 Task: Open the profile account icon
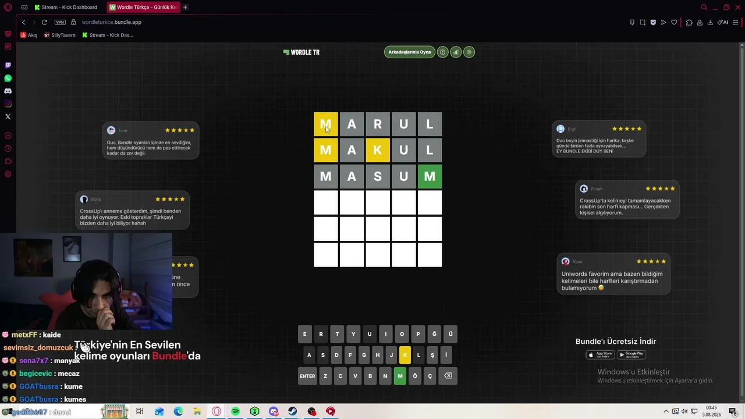point(700,22)
